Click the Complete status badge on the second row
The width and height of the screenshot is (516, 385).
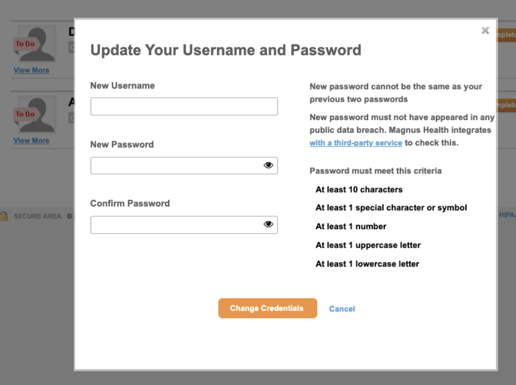coord(509,105)
